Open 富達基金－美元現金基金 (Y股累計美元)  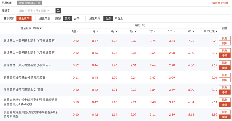[x=30, y=41]
